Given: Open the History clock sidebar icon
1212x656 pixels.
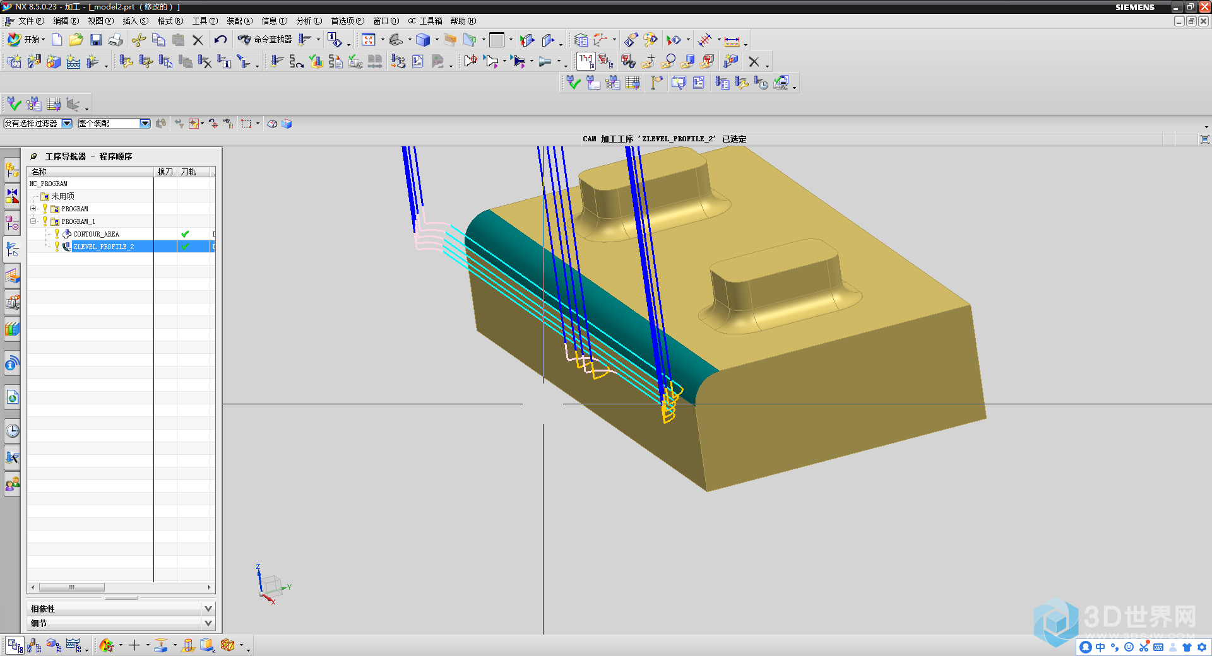Looking at the screenshot, I should [x=12, y=431].
